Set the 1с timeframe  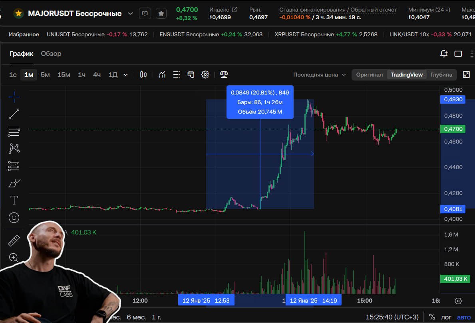click(x=13, y=75)
